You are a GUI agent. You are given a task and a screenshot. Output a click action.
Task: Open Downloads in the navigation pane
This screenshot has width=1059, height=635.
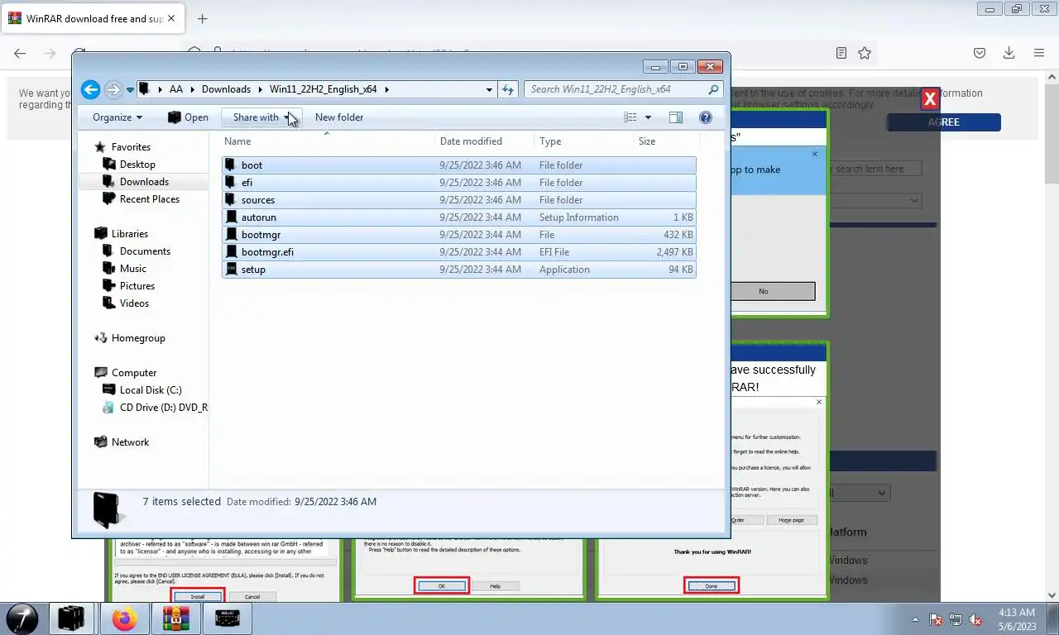pos(144,182)
